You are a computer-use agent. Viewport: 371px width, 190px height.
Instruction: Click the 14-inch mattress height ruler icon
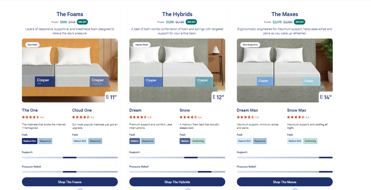321,97
